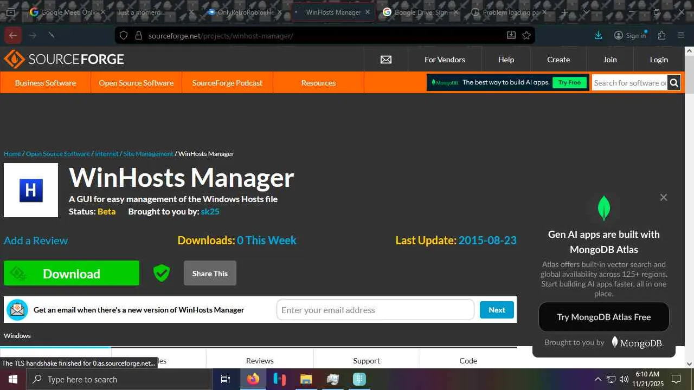Open the Business Software menu
The height and width of the screenshot is (390, 694).
[x=46, y=83]
